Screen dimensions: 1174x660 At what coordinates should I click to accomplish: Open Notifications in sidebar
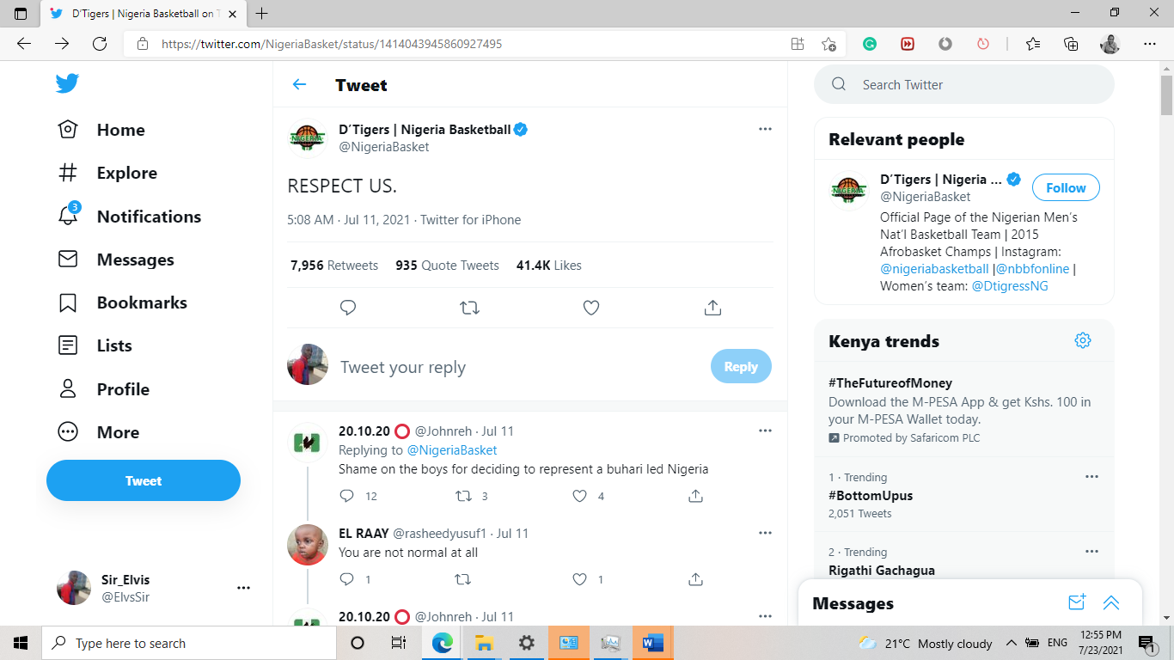[x=130, y=217]
